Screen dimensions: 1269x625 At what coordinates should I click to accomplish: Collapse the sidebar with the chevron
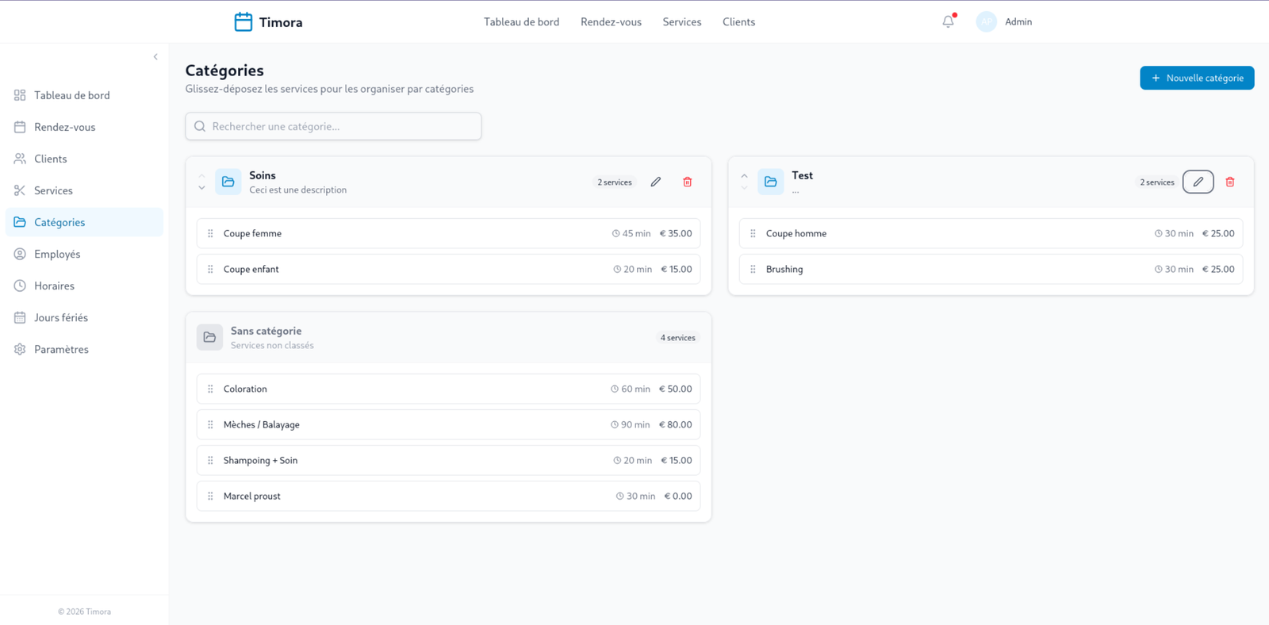click(x=155, y=57)
